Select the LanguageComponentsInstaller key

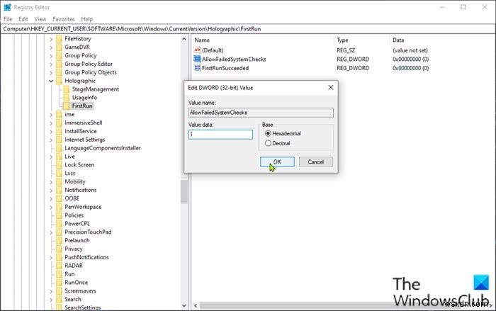point(103,148)
